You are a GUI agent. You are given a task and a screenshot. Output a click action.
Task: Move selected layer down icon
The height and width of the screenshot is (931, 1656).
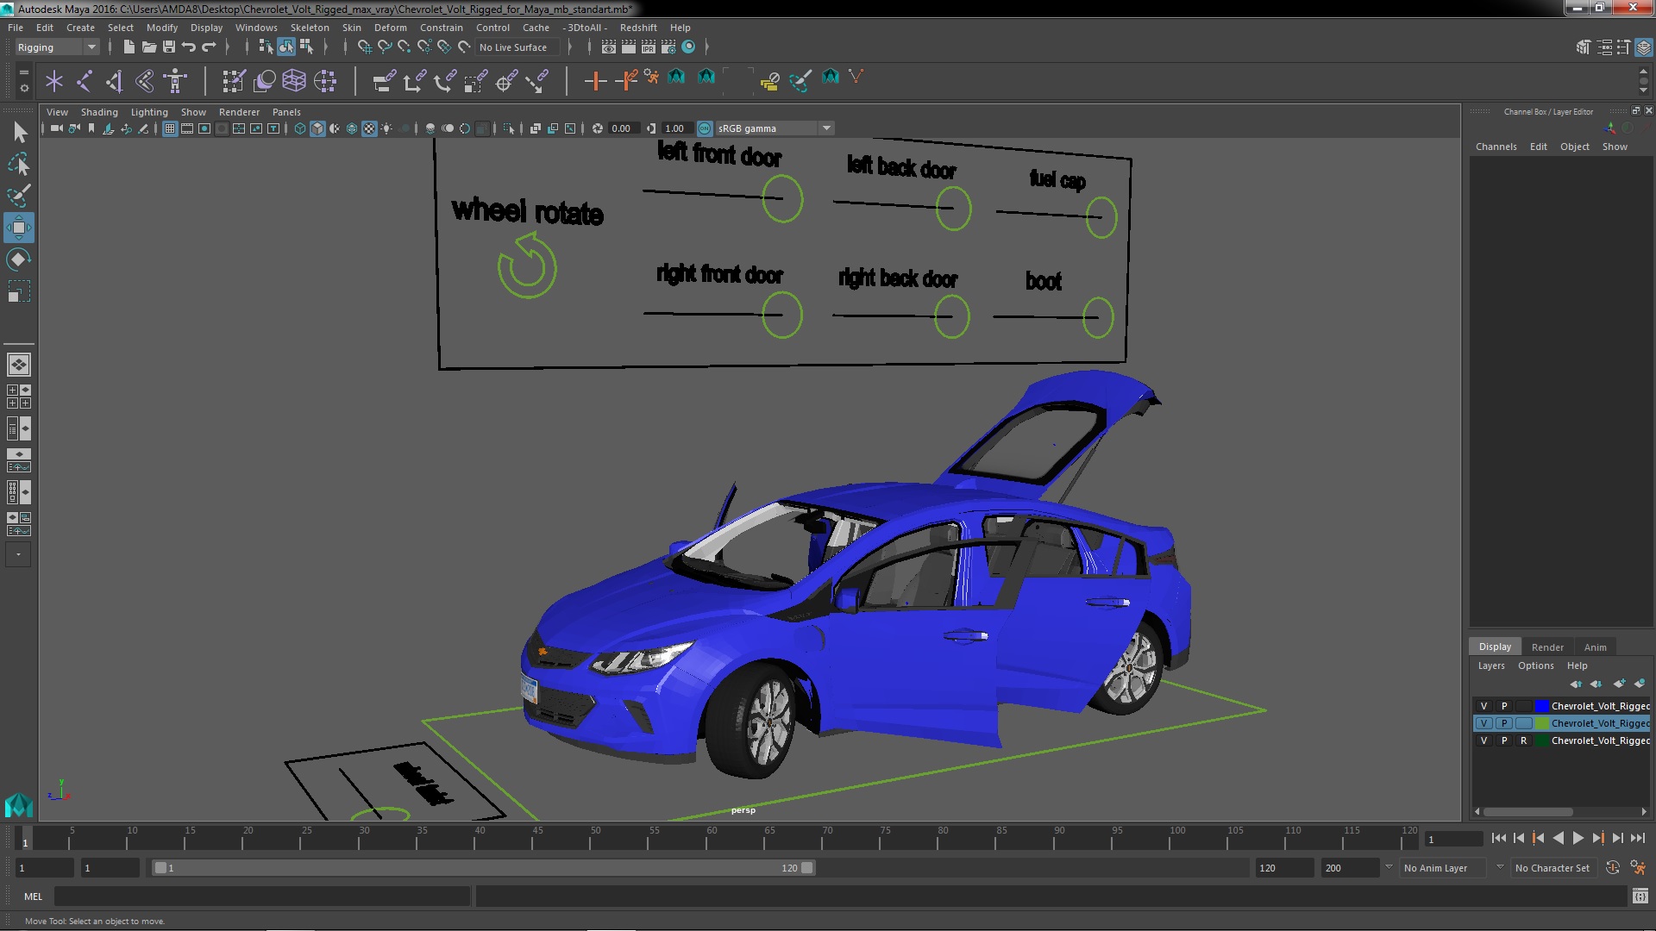click(x=1596, y=684)
